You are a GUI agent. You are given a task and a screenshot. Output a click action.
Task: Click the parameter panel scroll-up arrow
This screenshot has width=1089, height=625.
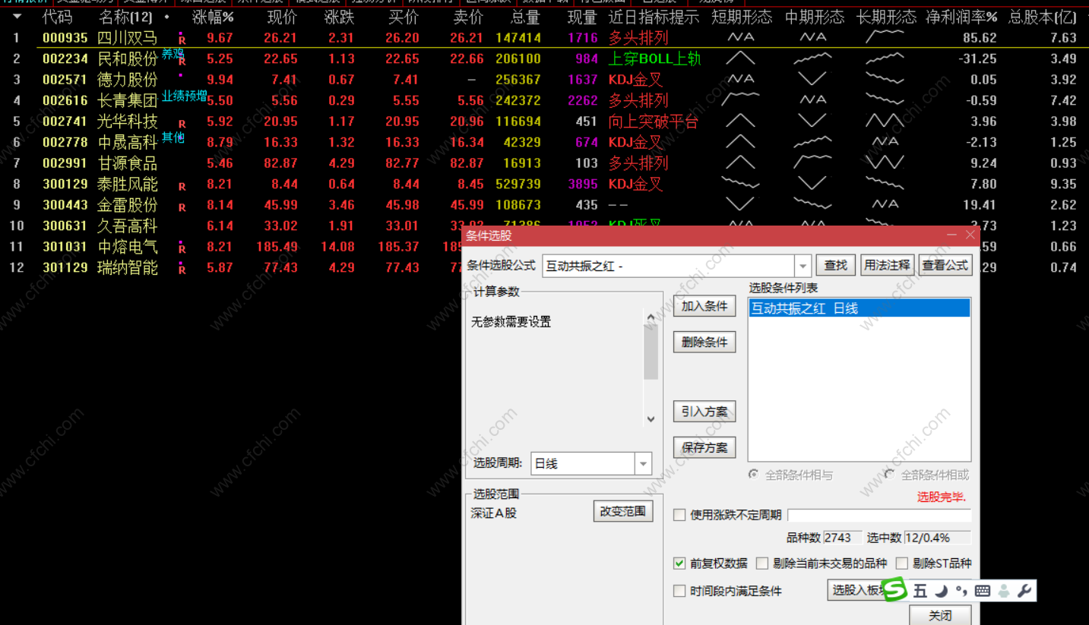[x=651, y=318]
